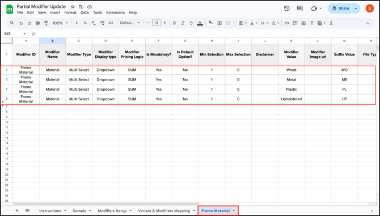
Task: Open the Insert menu
Action: click(55, 12)
